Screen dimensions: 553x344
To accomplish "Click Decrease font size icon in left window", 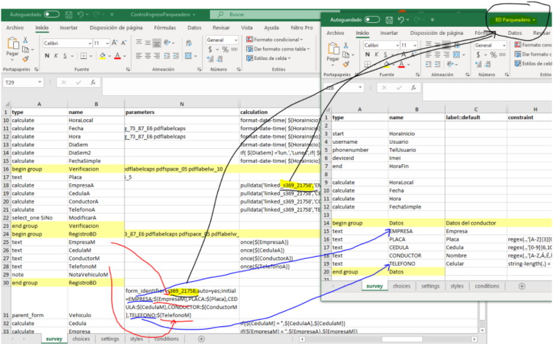I will [x=124, y=43].
